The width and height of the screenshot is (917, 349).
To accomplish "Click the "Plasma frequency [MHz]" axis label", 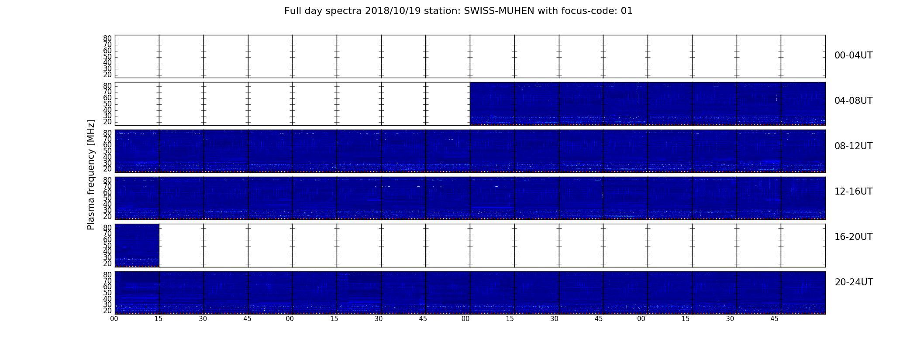I will (91, 174).
